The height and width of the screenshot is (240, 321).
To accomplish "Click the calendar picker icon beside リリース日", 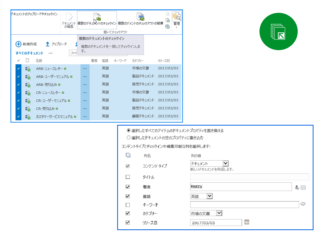I will 247,222.
